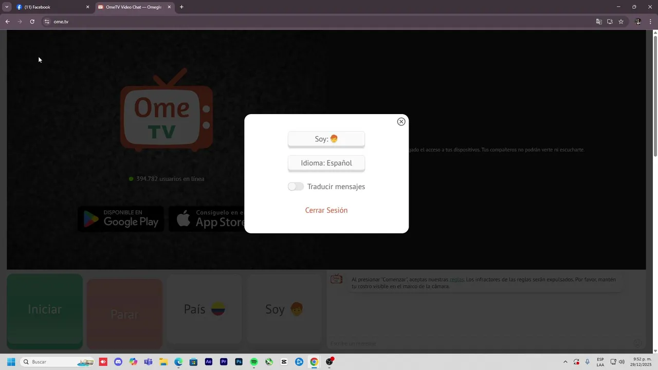This screenshot has height=370, width=658.
Task: Click the microphone tray icon
Action: coord(587,362)
